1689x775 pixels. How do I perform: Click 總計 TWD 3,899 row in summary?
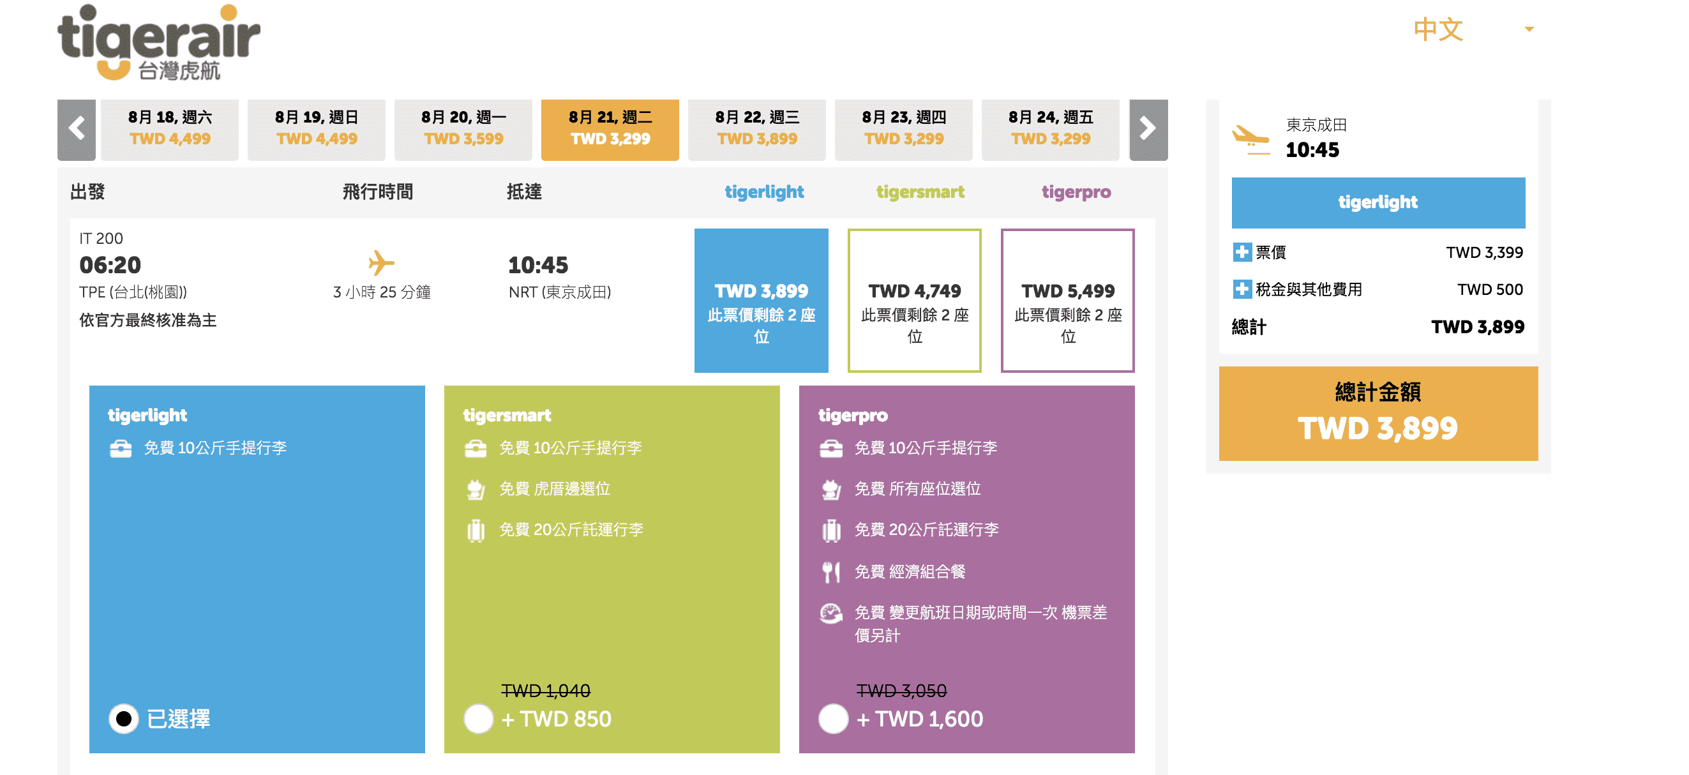click(x=1378, y=326)
